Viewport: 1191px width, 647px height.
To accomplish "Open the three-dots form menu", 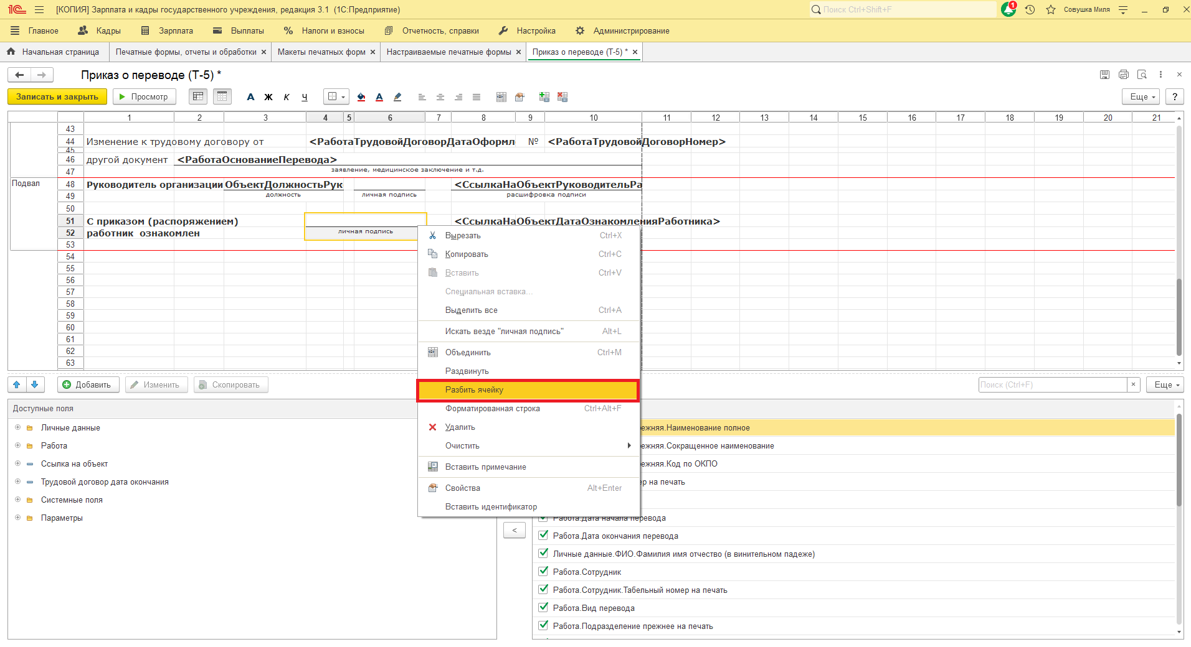I will pyautogui.click(x=1160, y=75).
